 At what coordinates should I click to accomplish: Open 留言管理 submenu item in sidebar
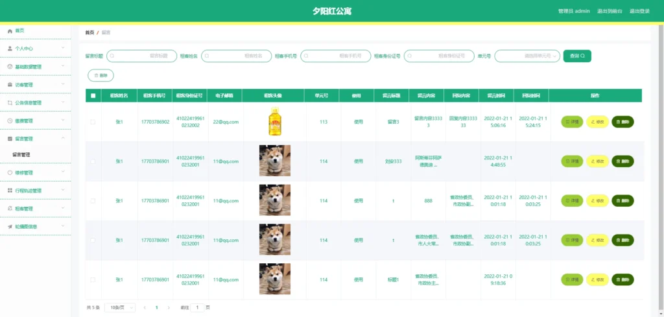pyautogui.click(x=21, y=155)
